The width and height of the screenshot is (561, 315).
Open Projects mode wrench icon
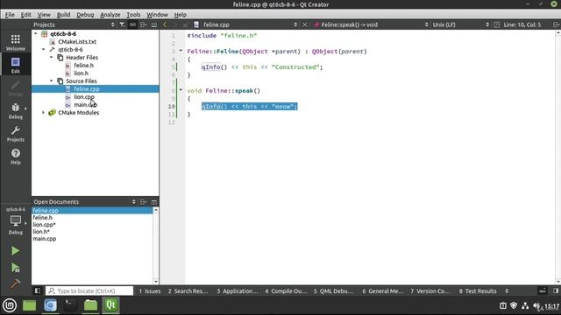click(x=16, y=134)
